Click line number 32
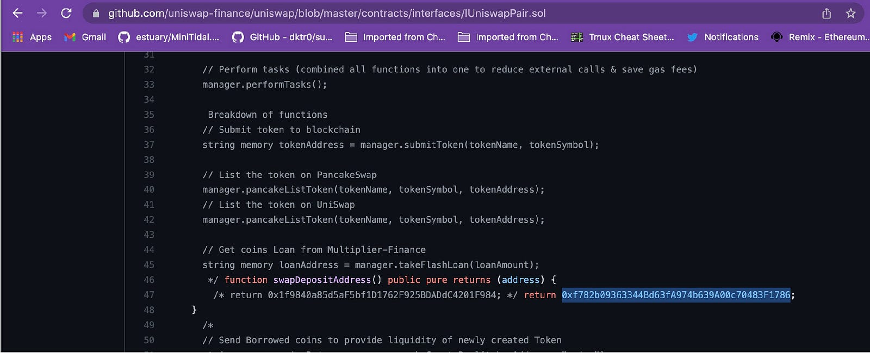 click(x=149, y=70)
